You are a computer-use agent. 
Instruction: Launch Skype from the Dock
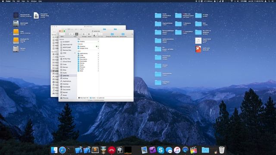tap(161, 150)
